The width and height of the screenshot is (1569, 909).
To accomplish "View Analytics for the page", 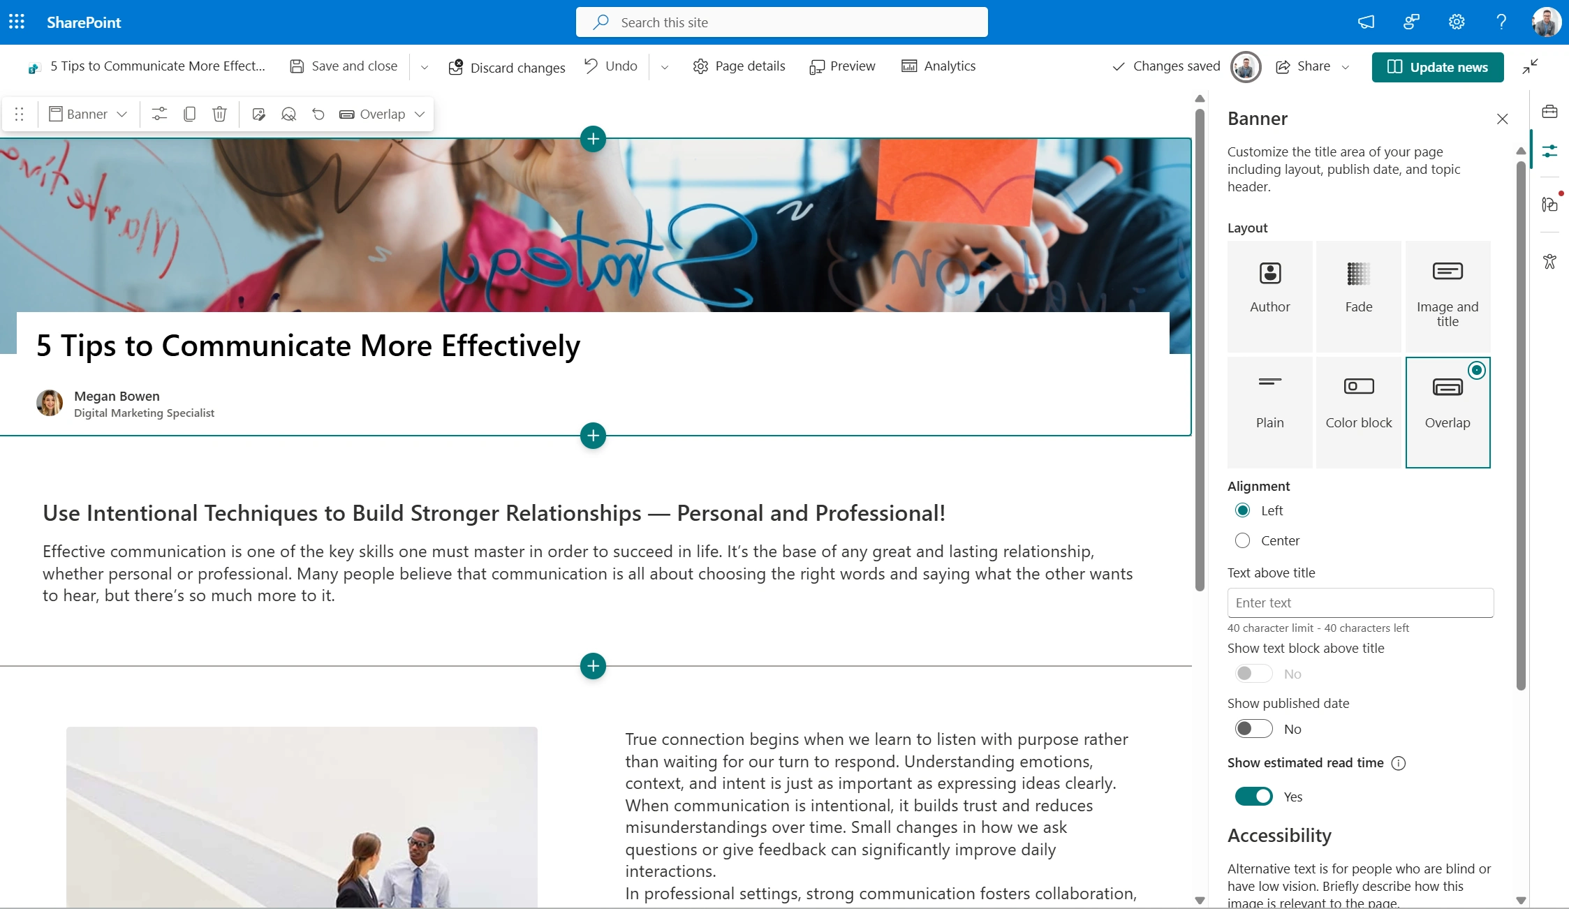I will (x=938, y=66).
